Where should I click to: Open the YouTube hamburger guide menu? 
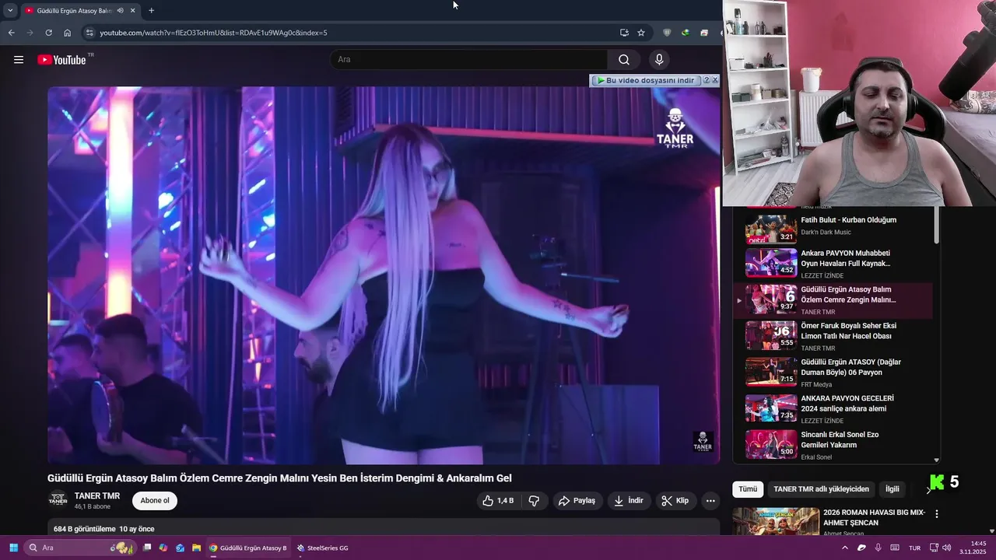click(19, 59)
